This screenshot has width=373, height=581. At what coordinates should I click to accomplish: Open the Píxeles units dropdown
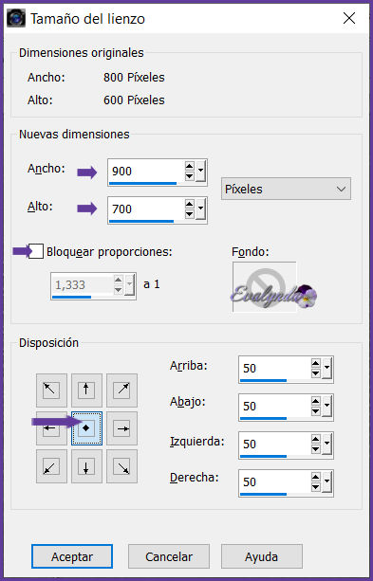pyautogui.click(x=286, y=189)
